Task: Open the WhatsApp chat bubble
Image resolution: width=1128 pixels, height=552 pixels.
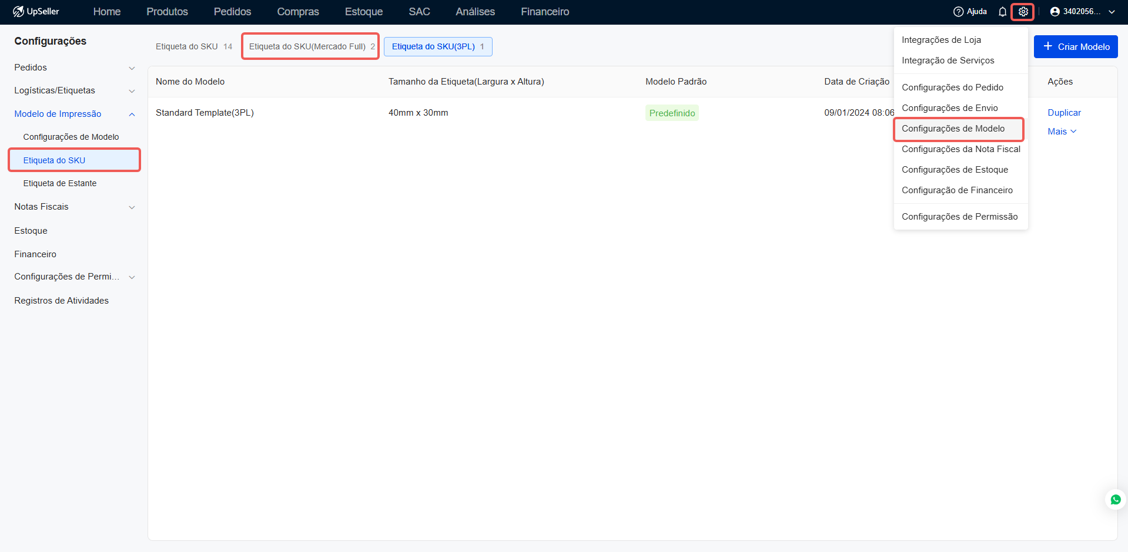Action: tap(1115, 500)
